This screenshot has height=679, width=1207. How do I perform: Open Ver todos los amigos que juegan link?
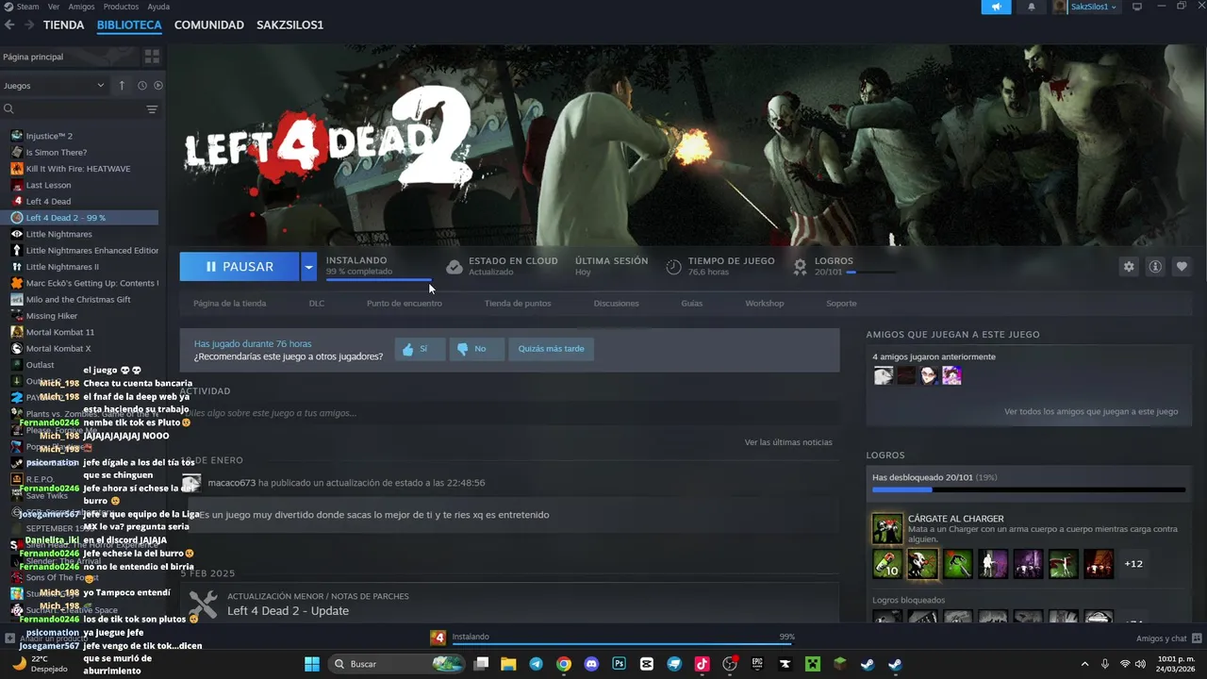pos(1091,412)
